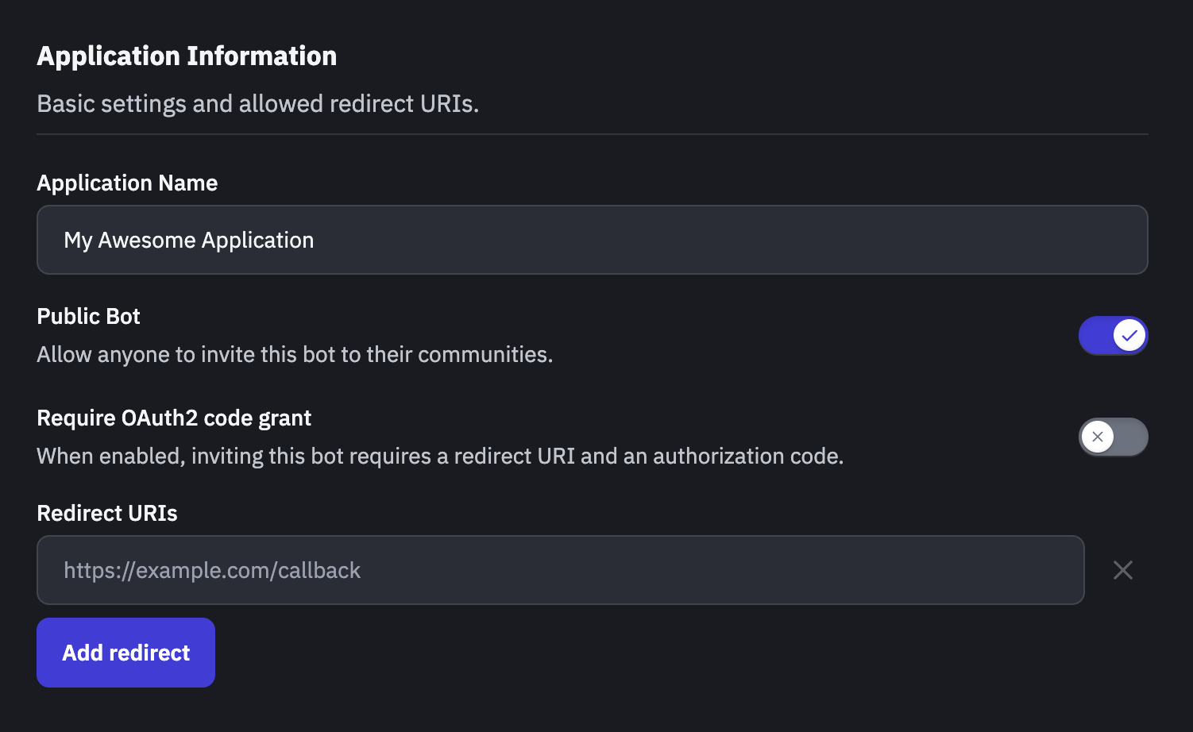Enable the Require OAuth2 code grant toggle
The height and width of the screenshot is (732, 1193).
[1113, 437]
